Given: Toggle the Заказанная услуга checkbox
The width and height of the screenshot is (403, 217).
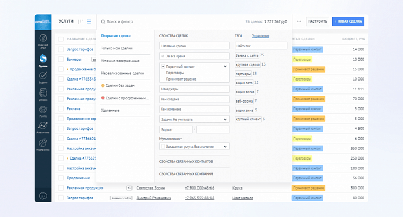Looking at the screenshot, I should 163,146.
